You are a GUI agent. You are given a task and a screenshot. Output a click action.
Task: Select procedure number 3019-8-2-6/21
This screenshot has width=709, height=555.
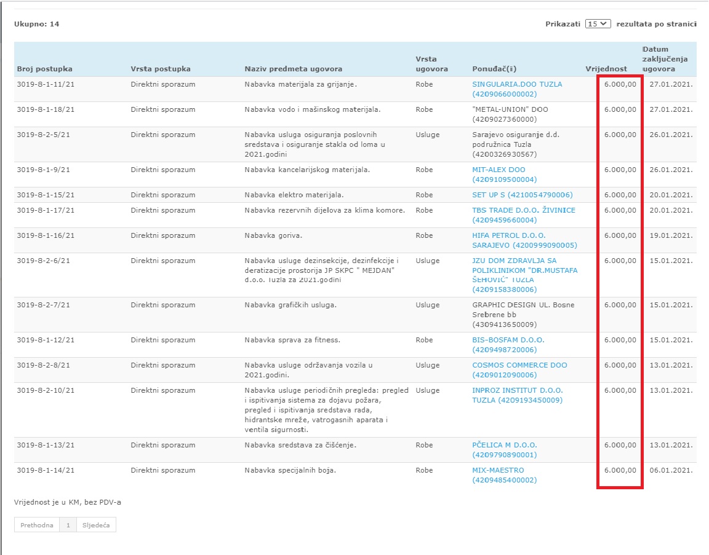[x=44, y=261]
